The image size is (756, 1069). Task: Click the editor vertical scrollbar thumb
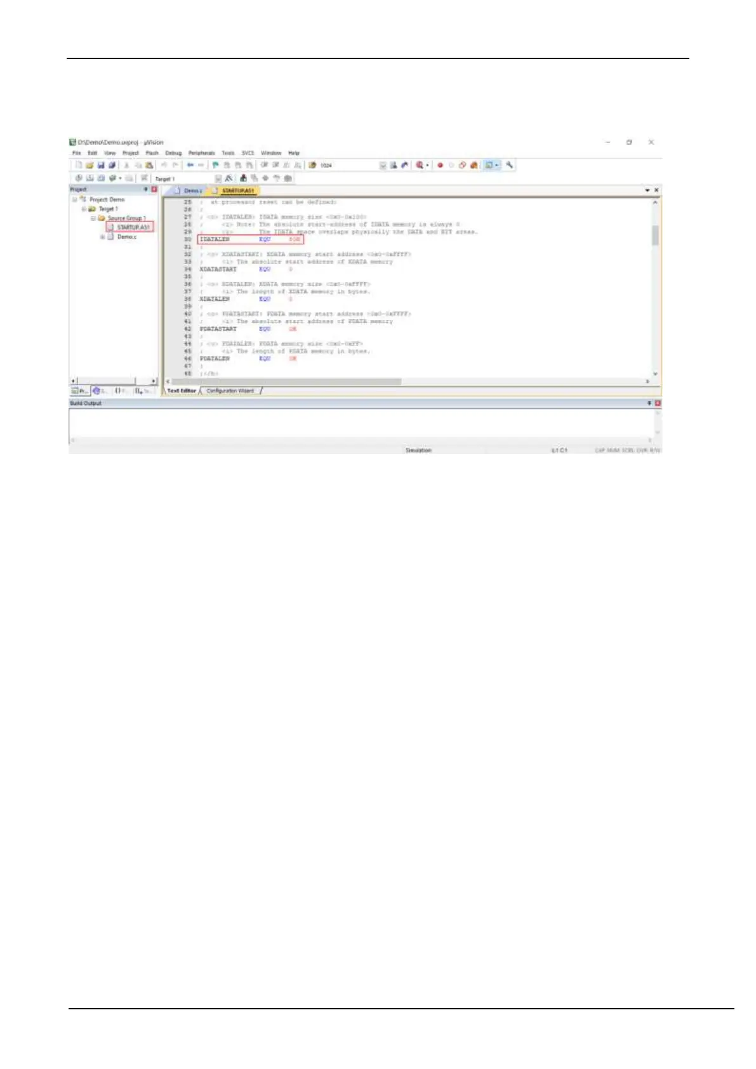[655, 234]
